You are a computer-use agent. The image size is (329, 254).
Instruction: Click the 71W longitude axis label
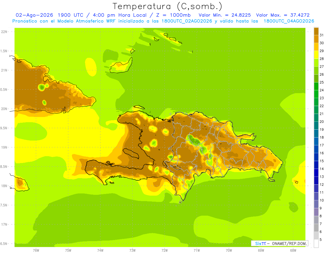(x=197, y=250)
